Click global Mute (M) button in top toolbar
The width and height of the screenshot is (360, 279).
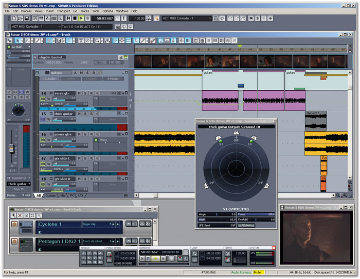click(x=251, y=18)
